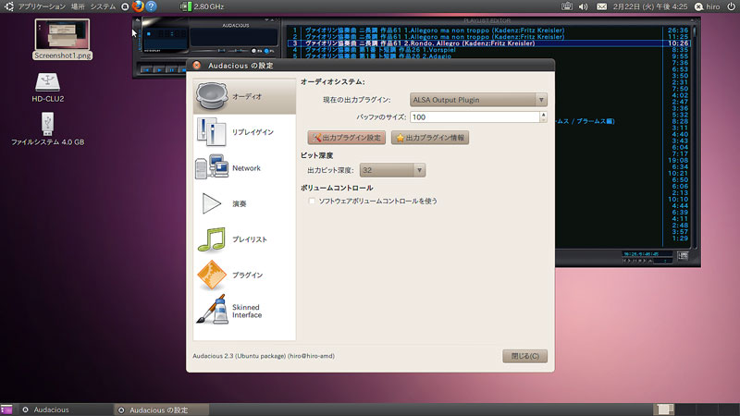This screenshot has width=740, height=416.
Task: Open the リプレイゲイン settings category
Action: (x=244, y=132)
